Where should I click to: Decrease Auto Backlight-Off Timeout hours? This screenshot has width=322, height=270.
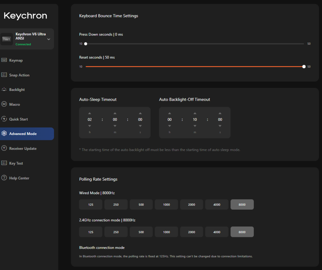point(169,126)
